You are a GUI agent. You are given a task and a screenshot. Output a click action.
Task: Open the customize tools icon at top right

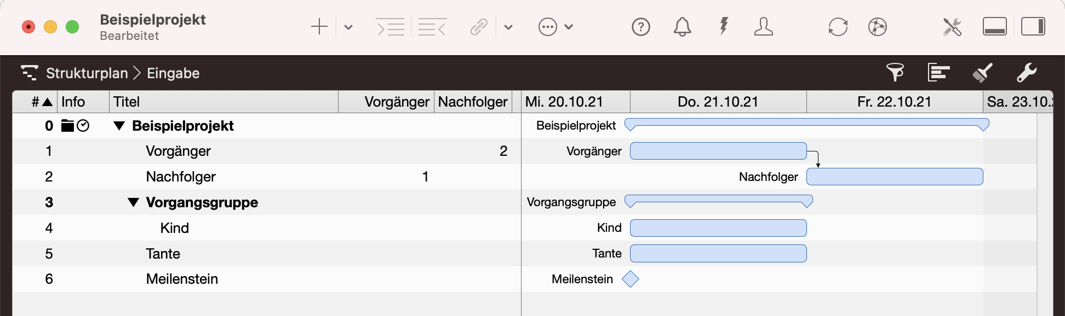click(952, 27)
